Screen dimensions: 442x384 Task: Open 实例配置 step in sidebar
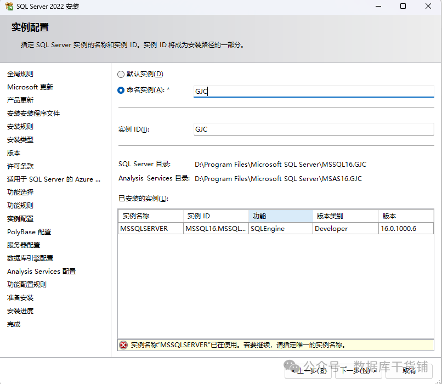pos(20,219)
